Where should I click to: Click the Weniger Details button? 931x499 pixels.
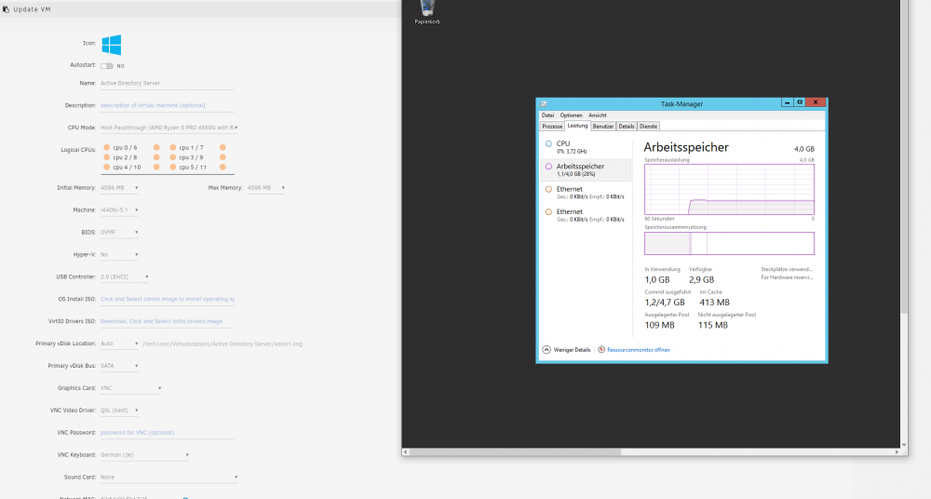566,350
